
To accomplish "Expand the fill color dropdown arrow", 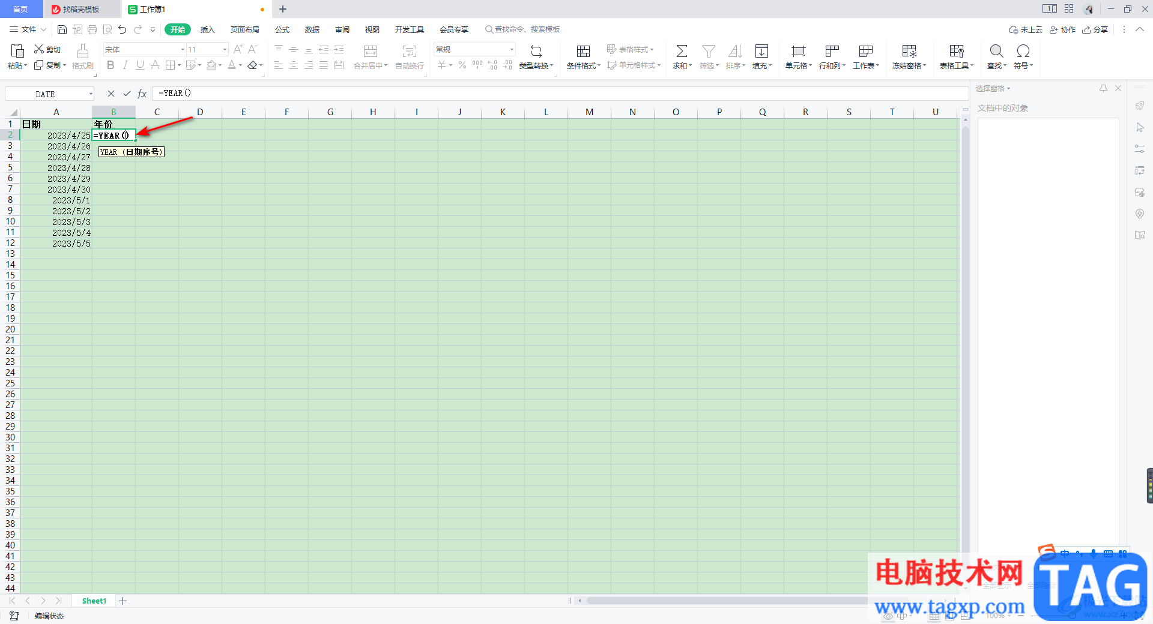I will (220, 65).
